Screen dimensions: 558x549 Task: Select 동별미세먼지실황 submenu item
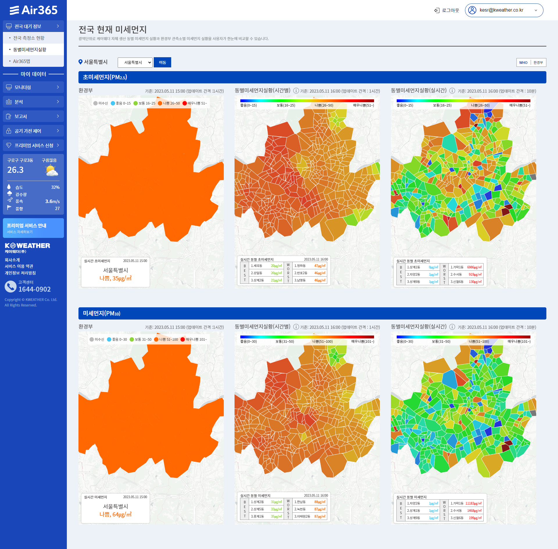(33, 49)
